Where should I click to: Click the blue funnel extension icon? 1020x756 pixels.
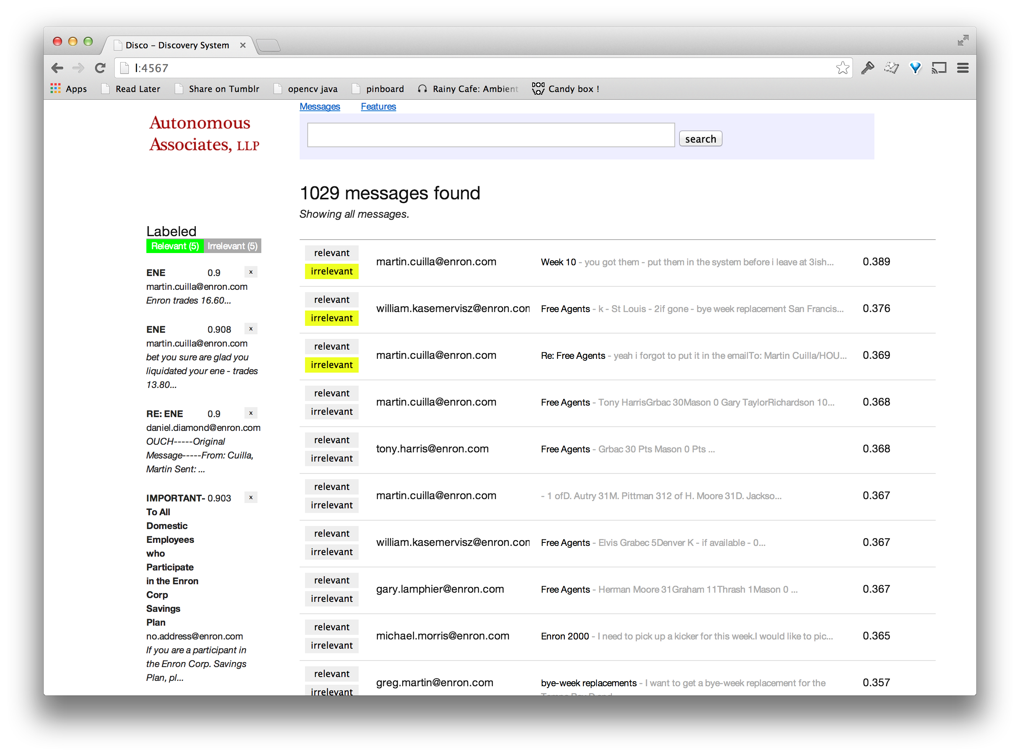pos(915,68)
